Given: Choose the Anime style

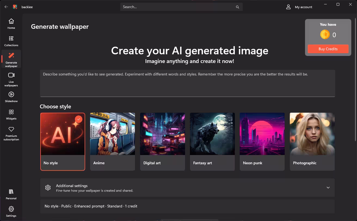Looking at the screenshot, I should click(x=112, y=142).
